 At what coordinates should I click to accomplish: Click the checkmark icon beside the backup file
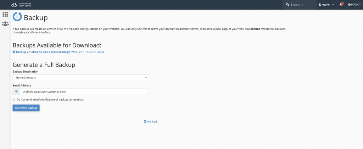(14, 52)
